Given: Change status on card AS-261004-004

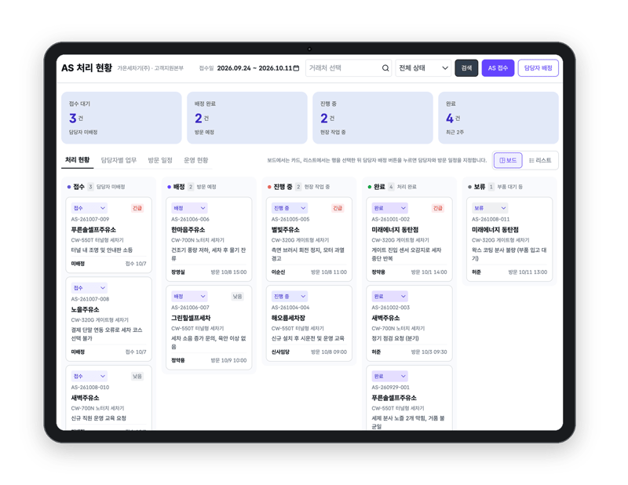Looking at the screenshot, I should (x=290, y=296).
